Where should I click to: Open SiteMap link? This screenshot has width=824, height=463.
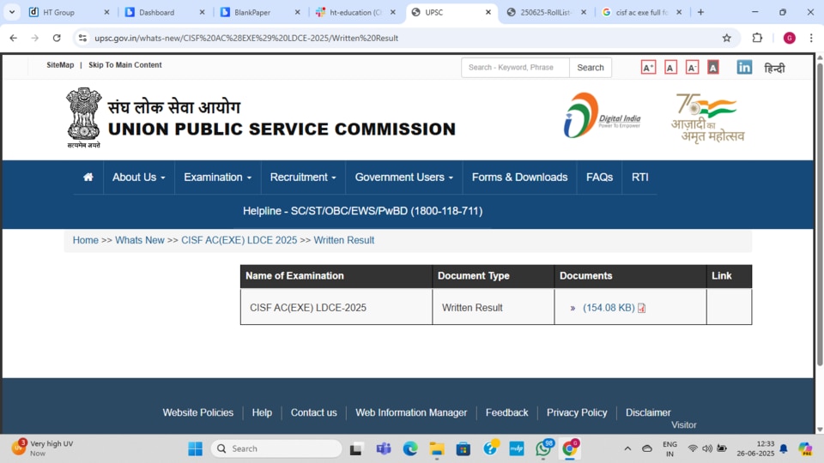[x=60, y=65]
